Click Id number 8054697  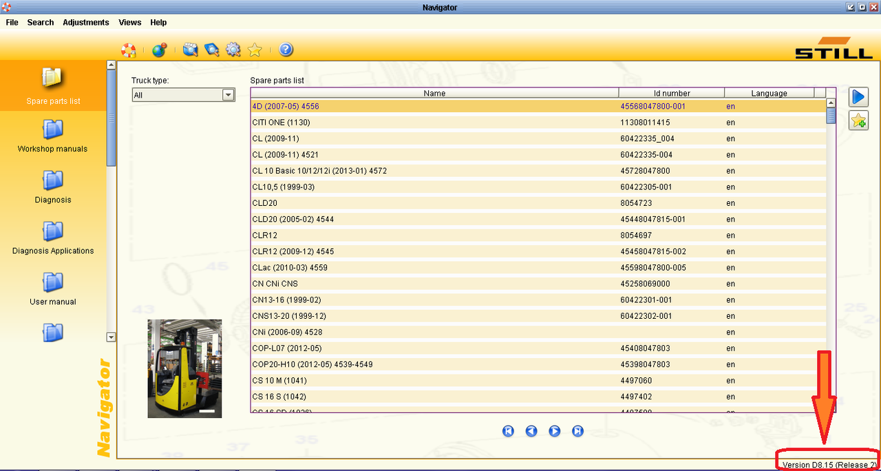coord(636,235)
